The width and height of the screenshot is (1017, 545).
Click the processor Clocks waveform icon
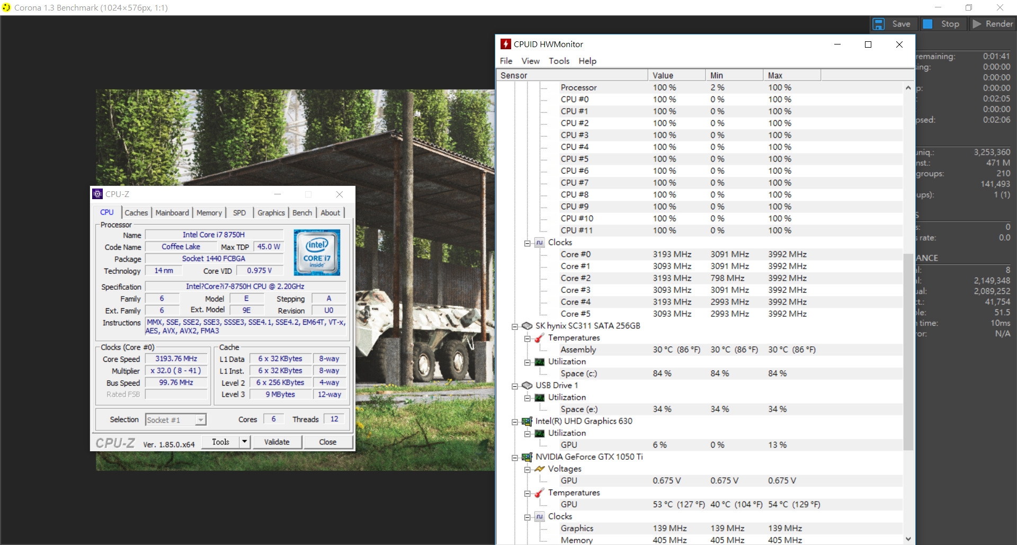(x=540, y=242)
